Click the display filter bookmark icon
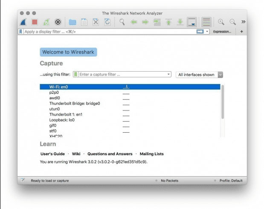The width and height of the screenshot is (264, 209). (x=21, y=32)
